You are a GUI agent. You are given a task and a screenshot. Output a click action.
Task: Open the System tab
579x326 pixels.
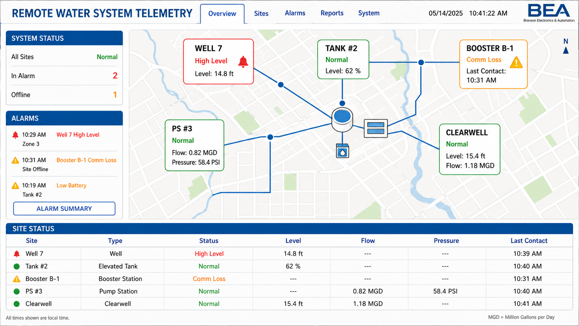coord(369,13)
